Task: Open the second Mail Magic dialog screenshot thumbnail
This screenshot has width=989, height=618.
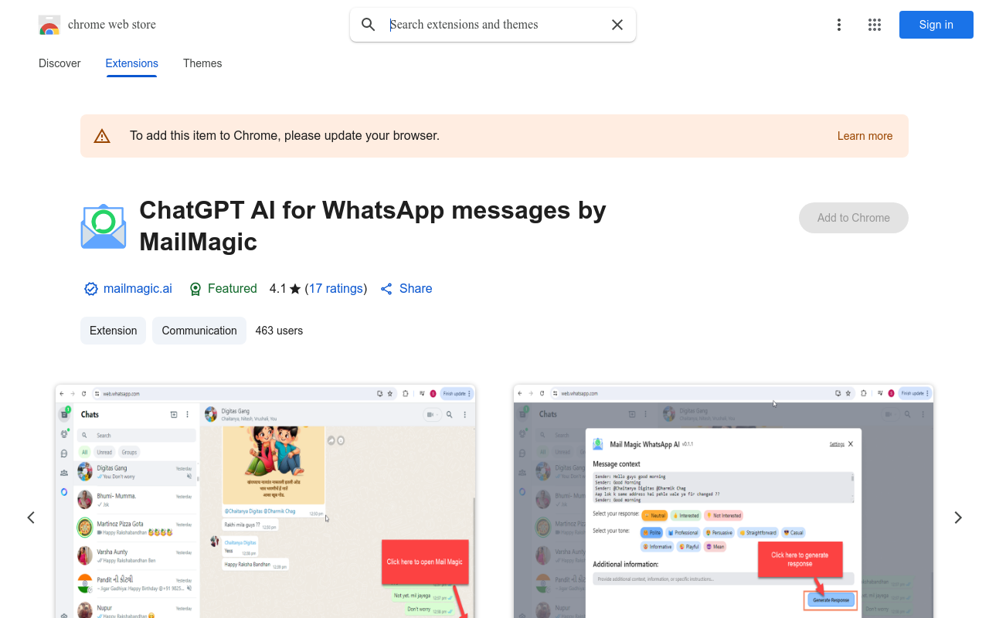Action: click(723, 501)
